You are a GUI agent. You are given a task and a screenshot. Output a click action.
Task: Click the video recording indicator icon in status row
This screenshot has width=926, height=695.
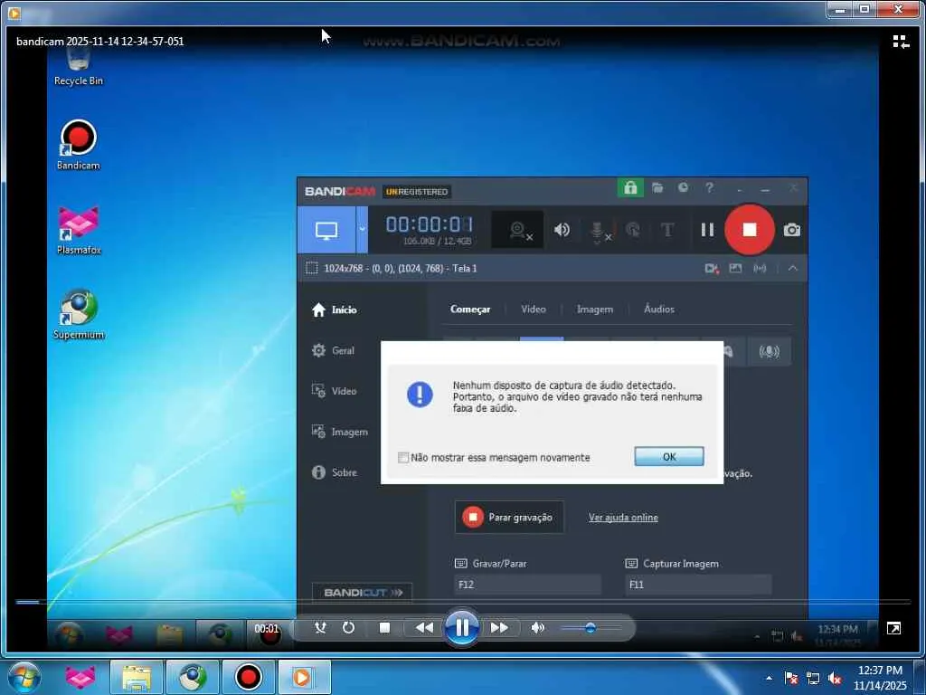point(712,268)
